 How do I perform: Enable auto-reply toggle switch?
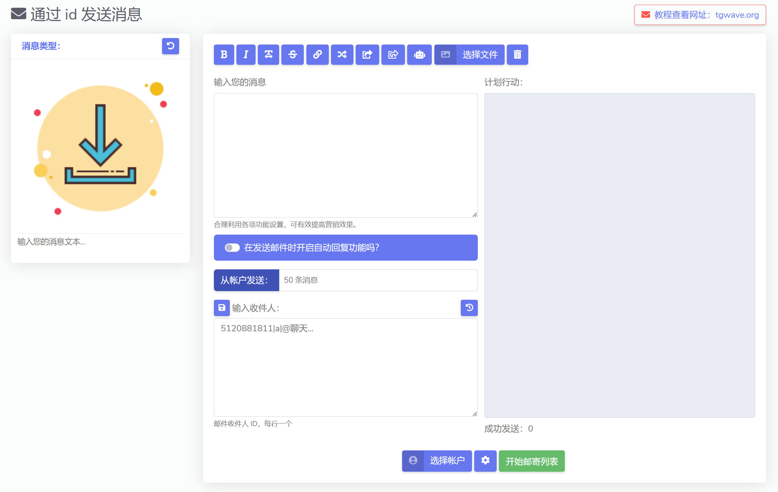(232, 248)
